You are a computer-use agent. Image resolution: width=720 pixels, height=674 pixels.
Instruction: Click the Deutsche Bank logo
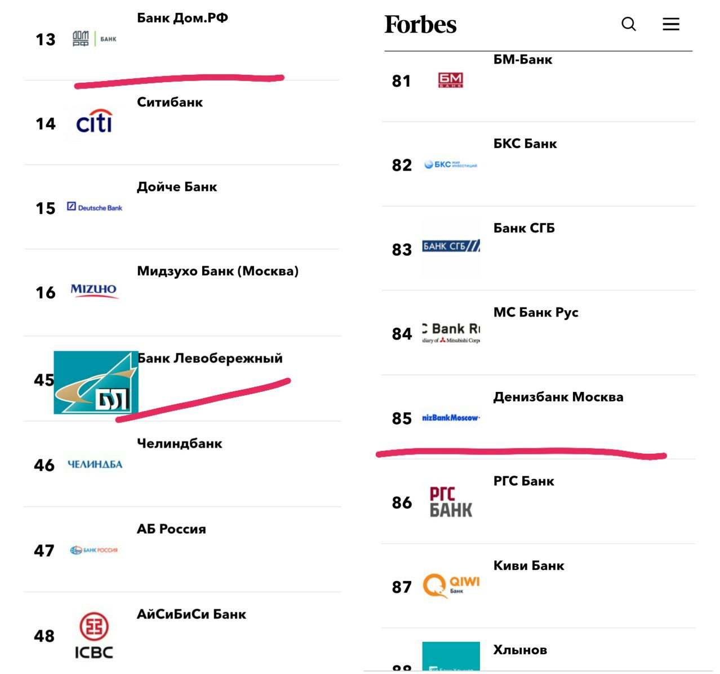[x=94, y=207]
